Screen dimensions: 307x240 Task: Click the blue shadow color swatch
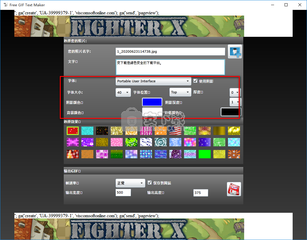[x=152, y=102]
